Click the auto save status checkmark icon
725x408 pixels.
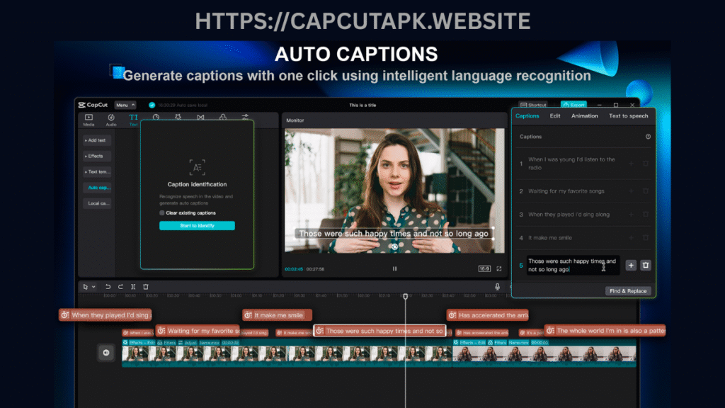pyautogui.click(x=152, y=105)
